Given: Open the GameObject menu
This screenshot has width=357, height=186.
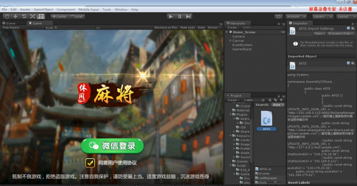Looking at the screenshot, I should coord(43,10).
